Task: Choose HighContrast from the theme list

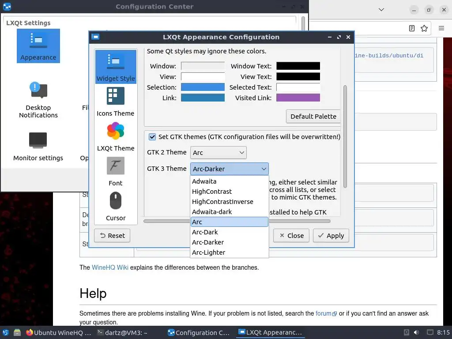Action: click(x=230, y=192)
